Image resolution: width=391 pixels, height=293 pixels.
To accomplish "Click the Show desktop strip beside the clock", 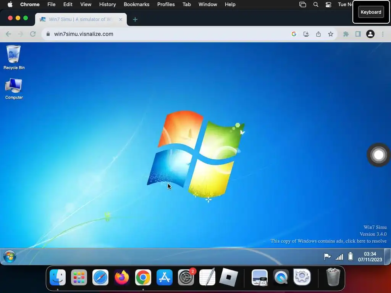I will point(387,256).
